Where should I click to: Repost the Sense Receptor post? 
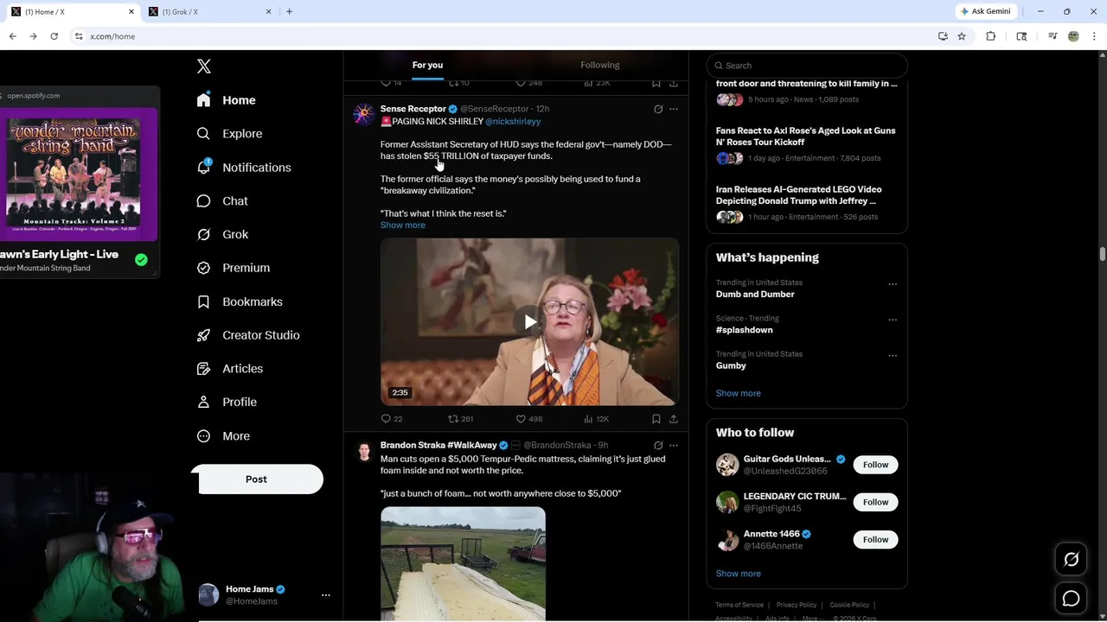click(460, 419)
